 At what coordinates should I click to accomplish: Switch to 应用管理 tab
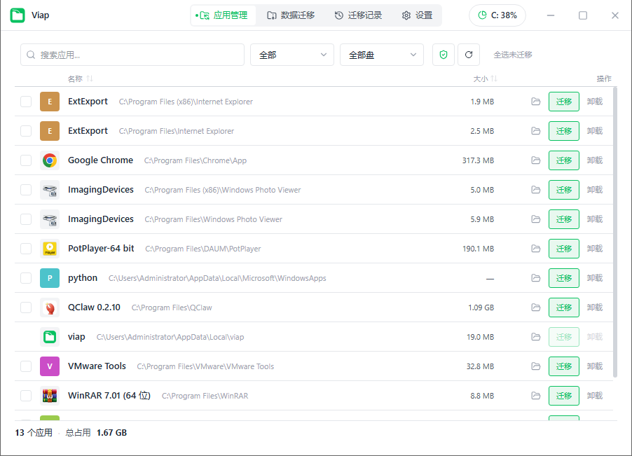click(223, 15)
